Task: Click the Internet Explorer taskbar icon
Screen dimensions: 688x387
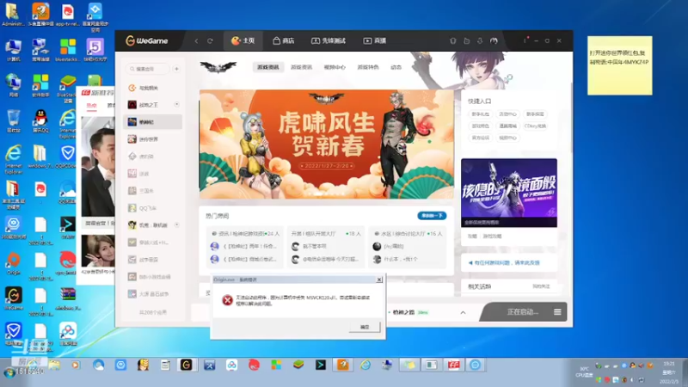Action: pos(365,365)
